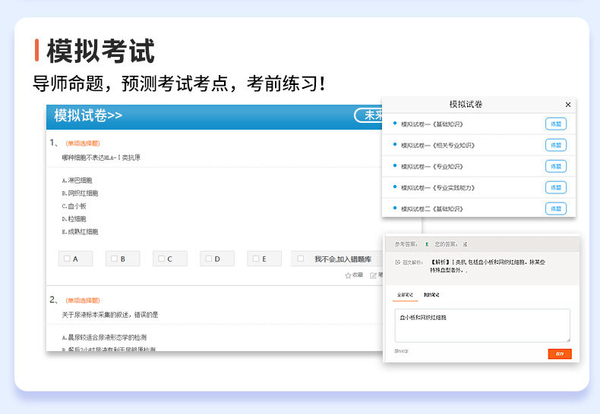Viewport: 600px width, 414px height.
Task: Start 模拟试卷一《相关专业知识》 via its button
Action: [556, 145]
